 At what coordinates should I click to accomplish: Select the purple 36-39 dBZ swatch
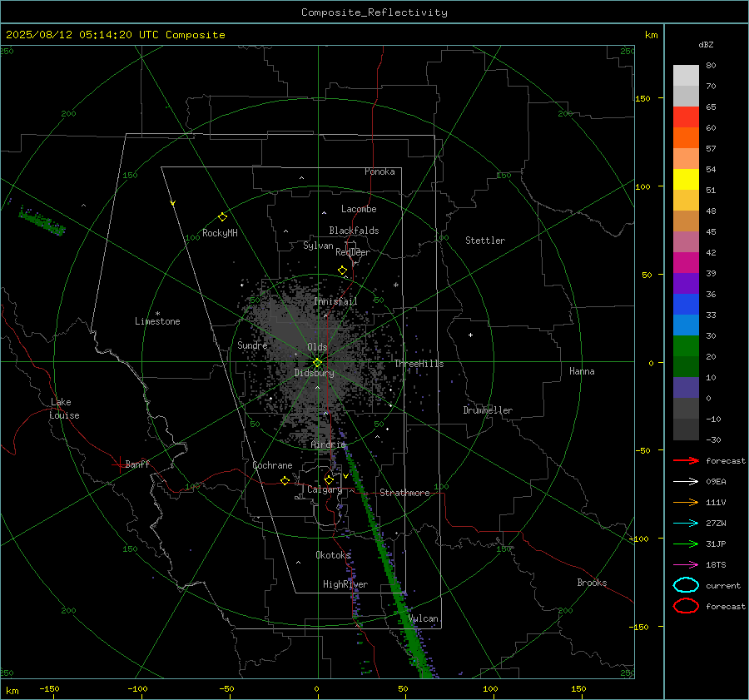point(686,283)
